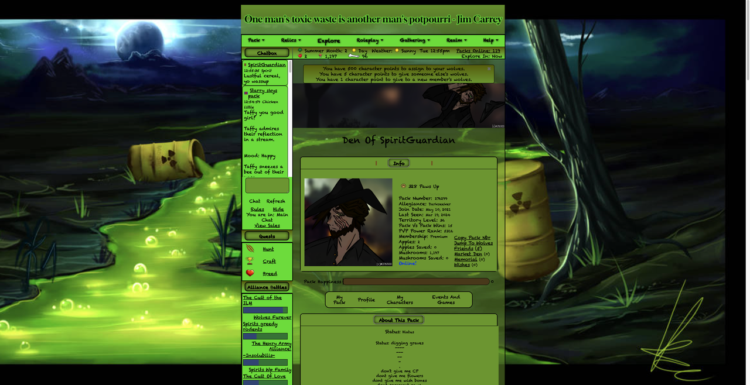Click the Chat send button

254,201
